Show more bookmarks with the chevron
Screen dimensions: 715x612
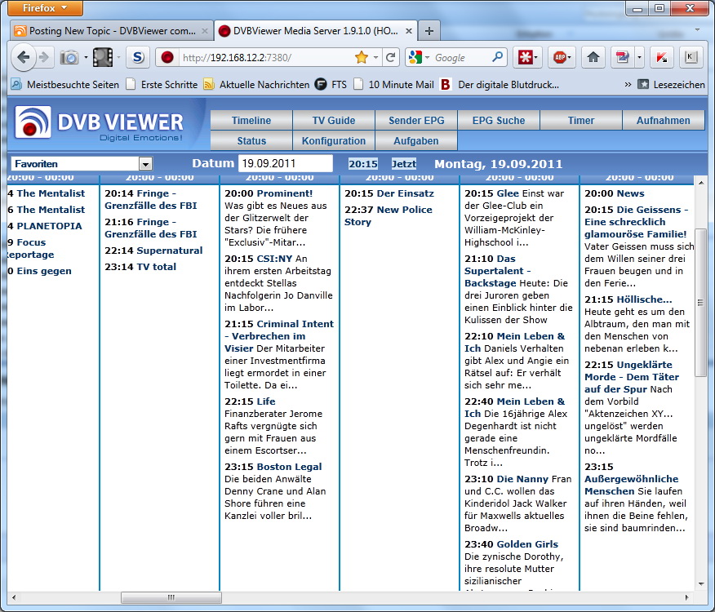628,84
